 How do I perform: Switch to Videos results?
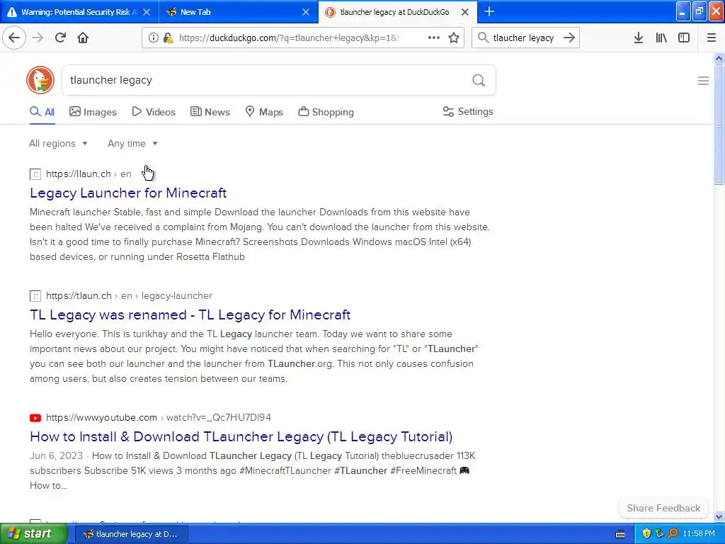pos(154,112)
